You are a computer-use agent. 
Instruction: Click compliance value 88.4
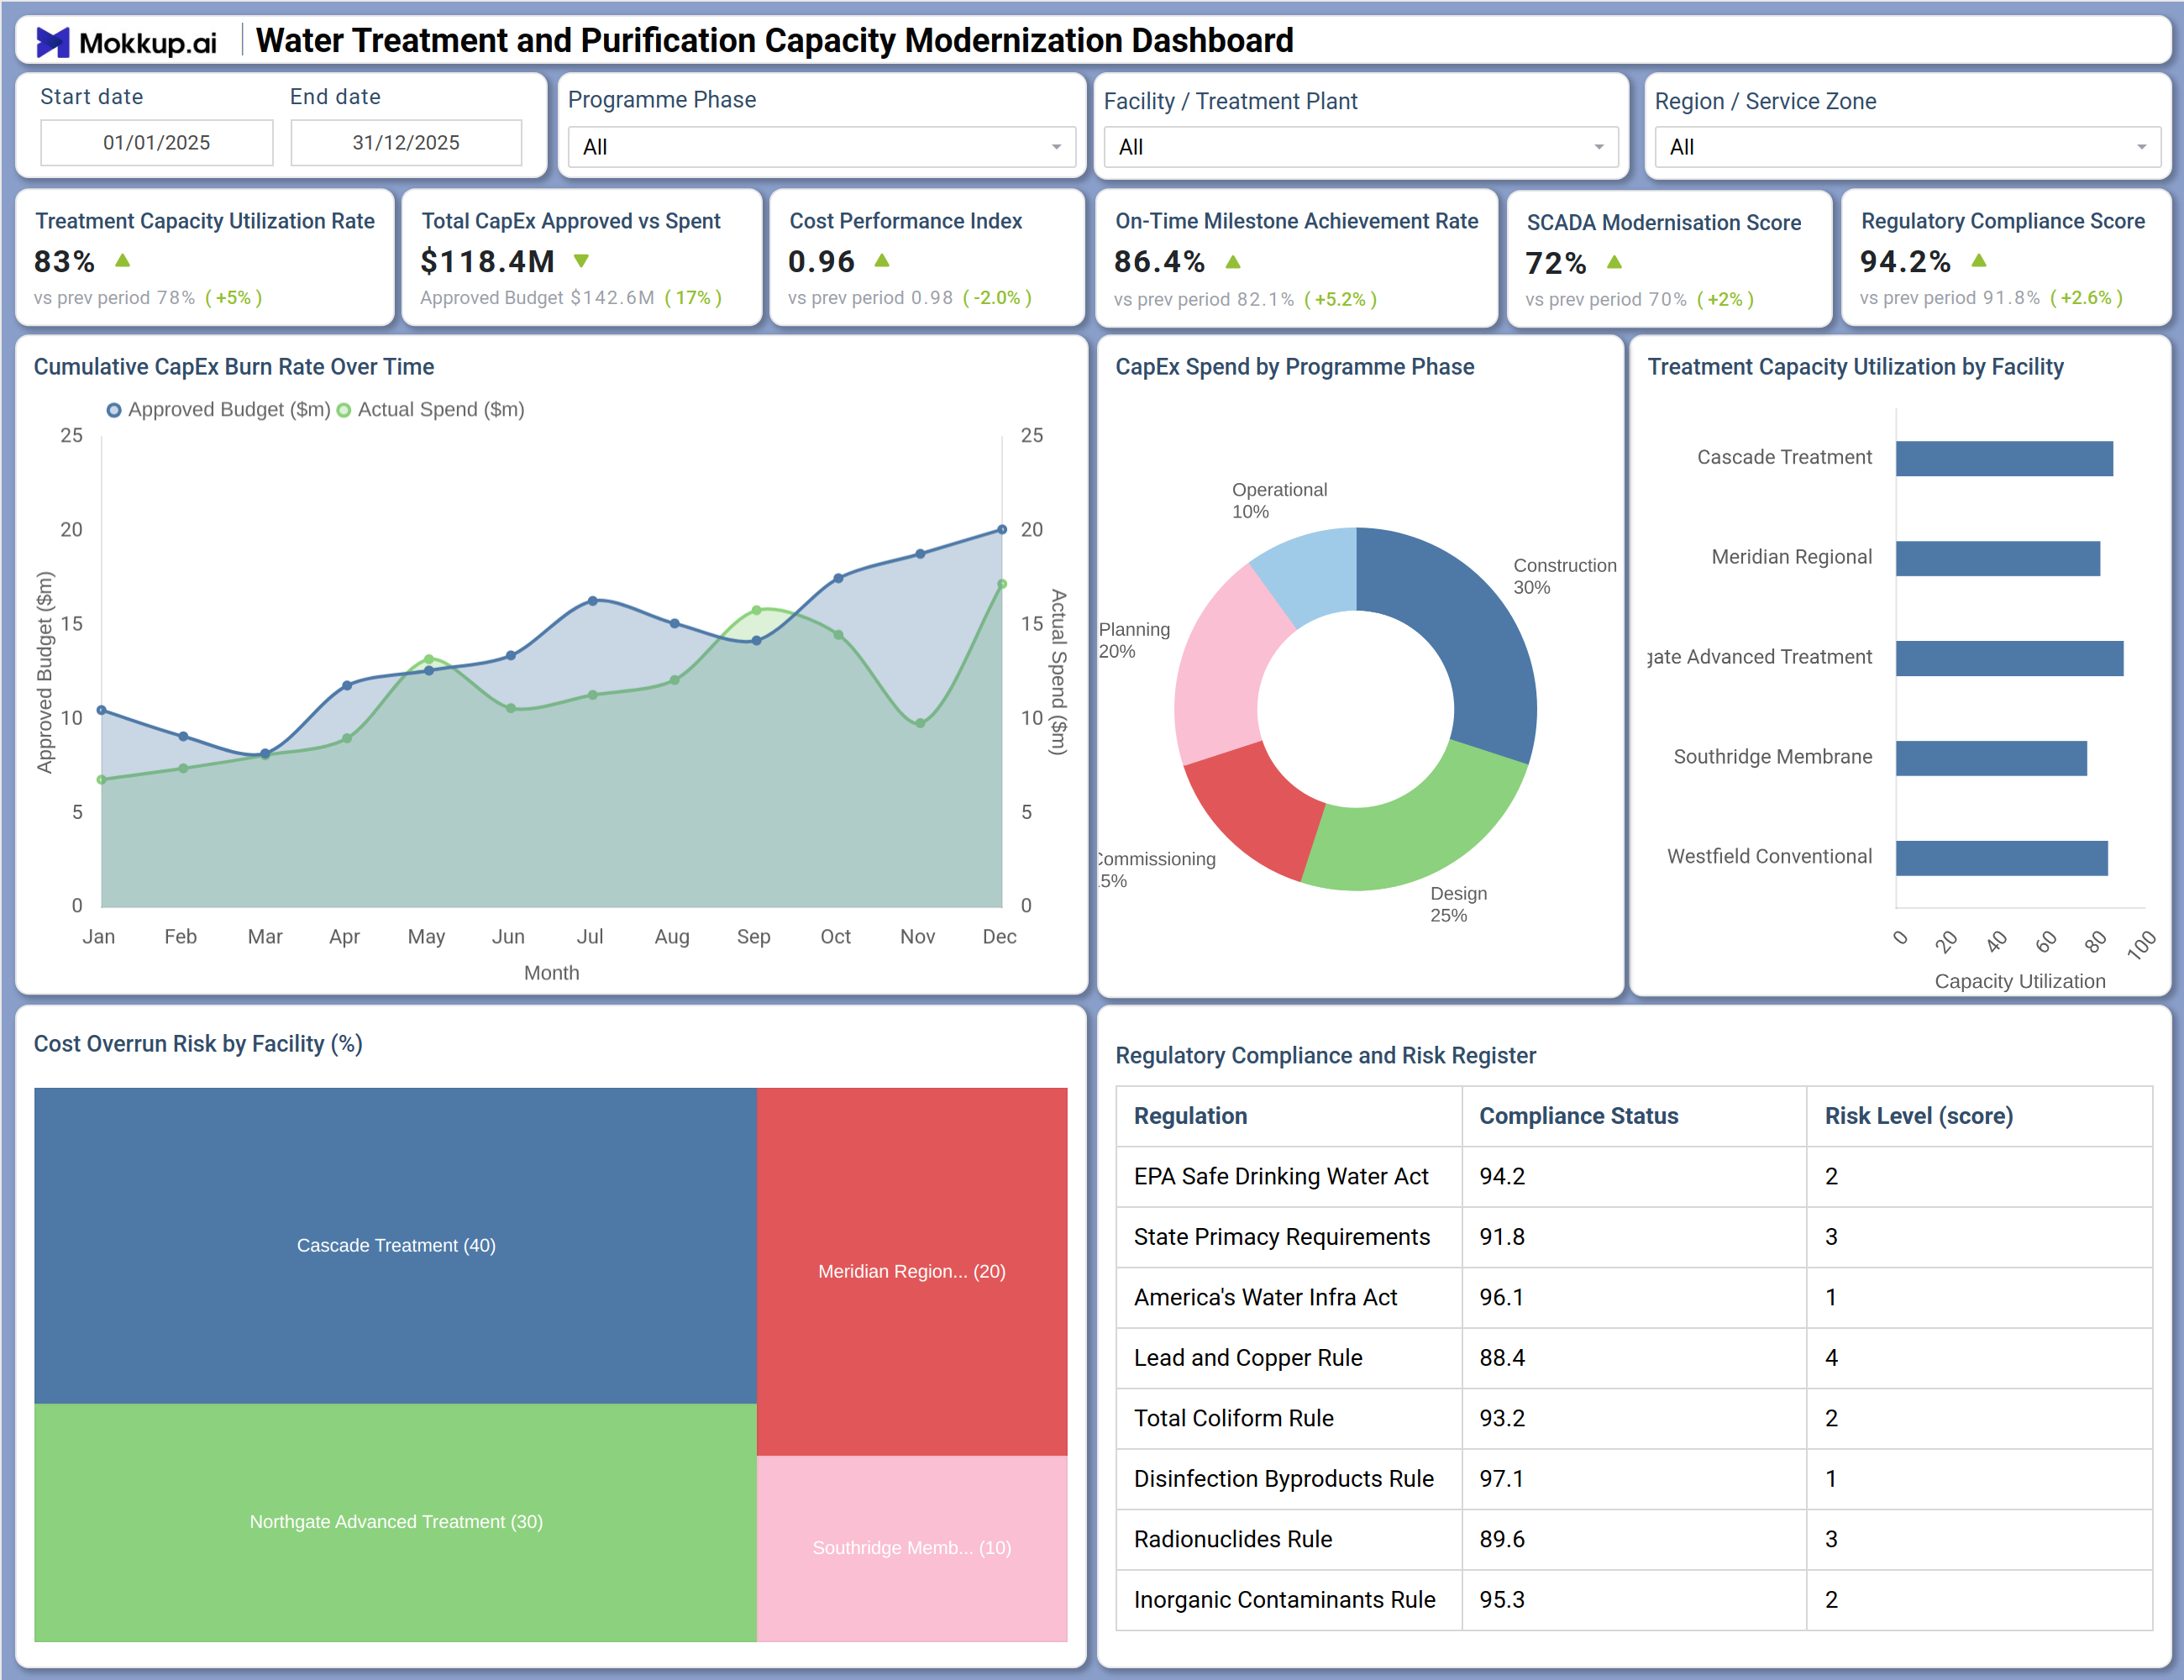1502,1358
